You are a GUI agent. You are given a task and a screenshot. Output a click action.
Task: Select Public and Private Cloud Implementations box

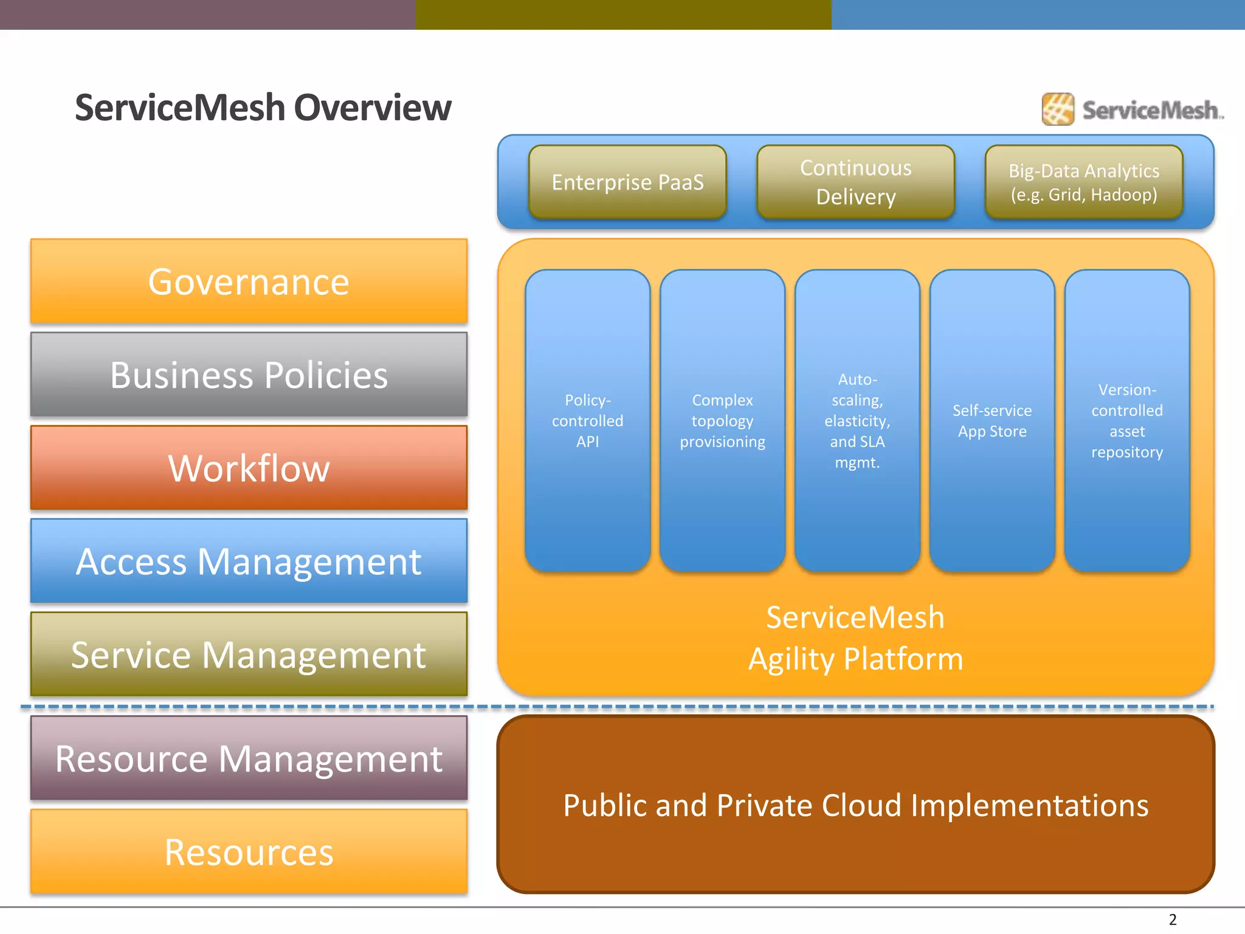pyautogui.click(x=855, y=804)
